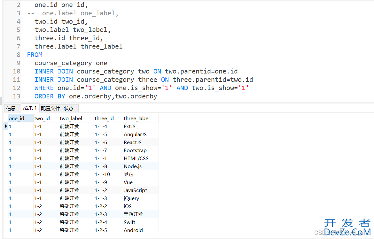Image resolution: width=374 pixels, height=239 pixels.
Task: Select the jQuery cell
Action: pos(141,198)
